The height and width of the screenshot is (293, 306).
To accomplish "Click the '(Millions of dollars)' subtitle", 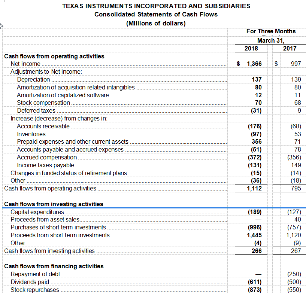I will coord(156,24).
